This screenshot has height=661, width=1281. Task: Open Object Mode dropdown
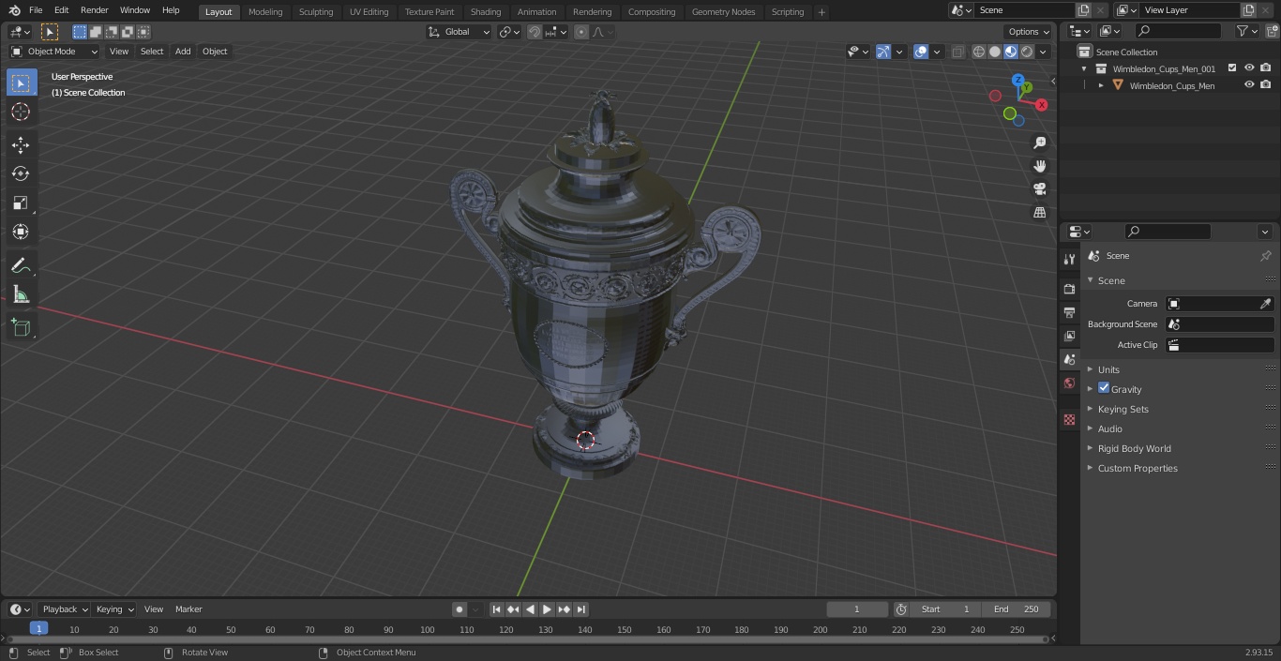tap(54, 52)
